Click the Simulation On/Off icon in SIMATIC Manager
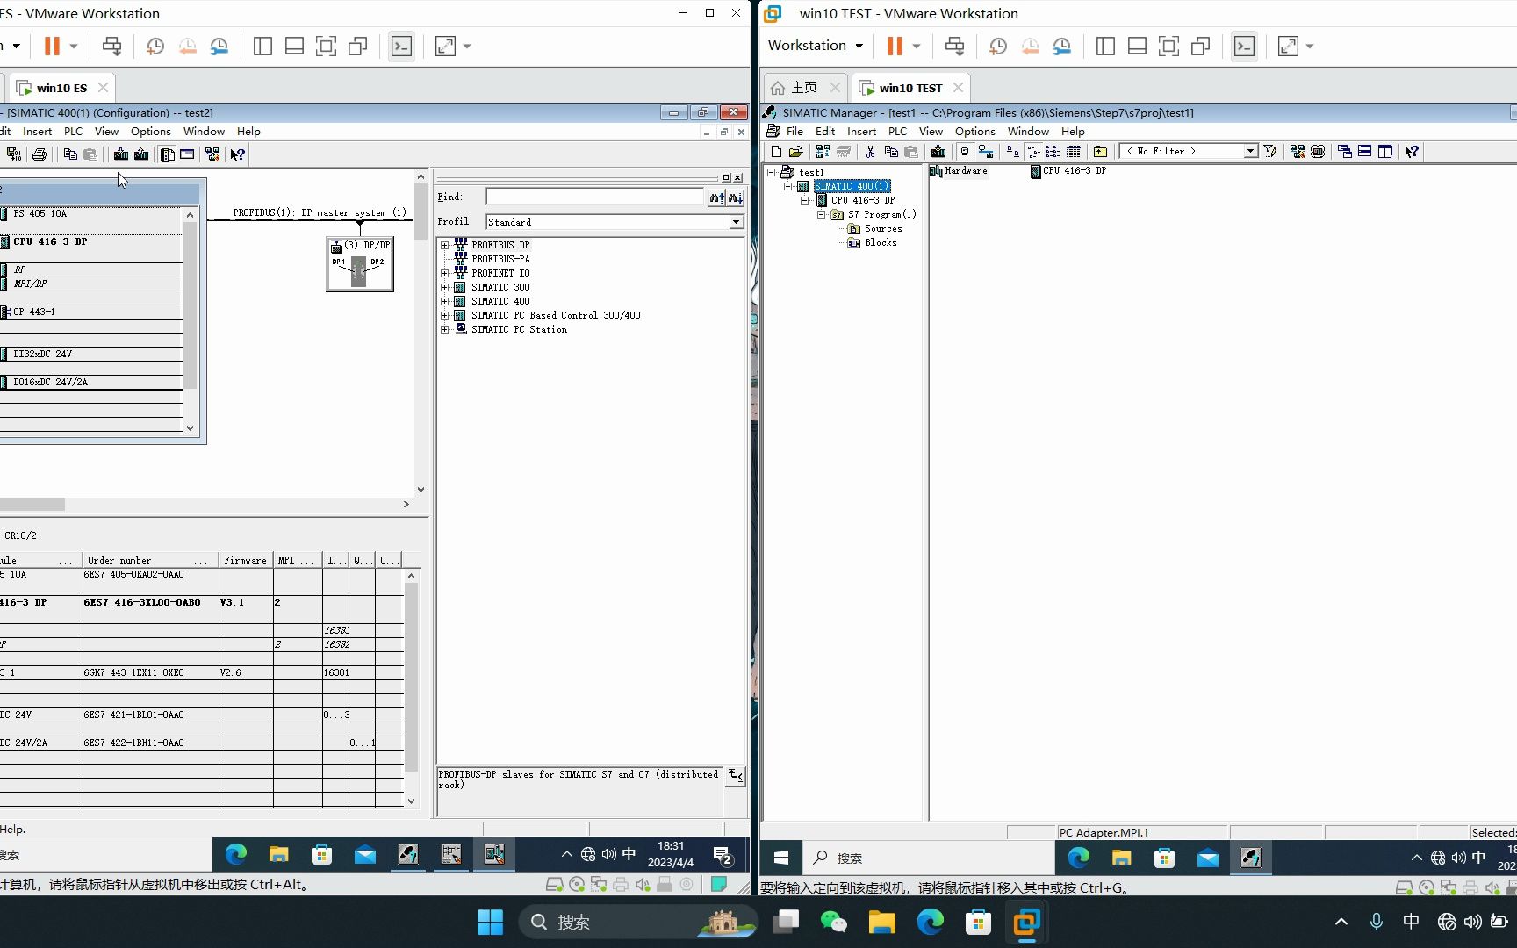1517x948 pixels. coord(1318,152)
